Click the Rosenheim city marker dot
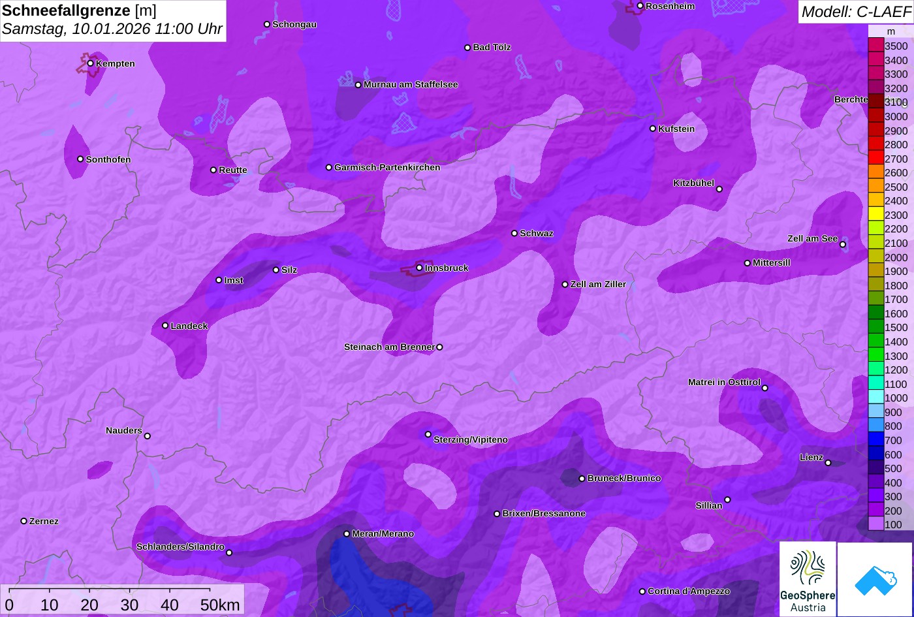Image resolution: width=914 pixels, height=617 pixels. [640, 6]
